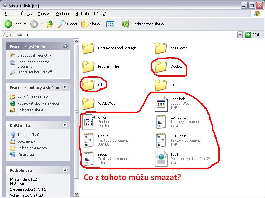The height and width of the screenshot is (198, 265).
Task: Open Tento počítač link
Action: [x=28, y=135]
